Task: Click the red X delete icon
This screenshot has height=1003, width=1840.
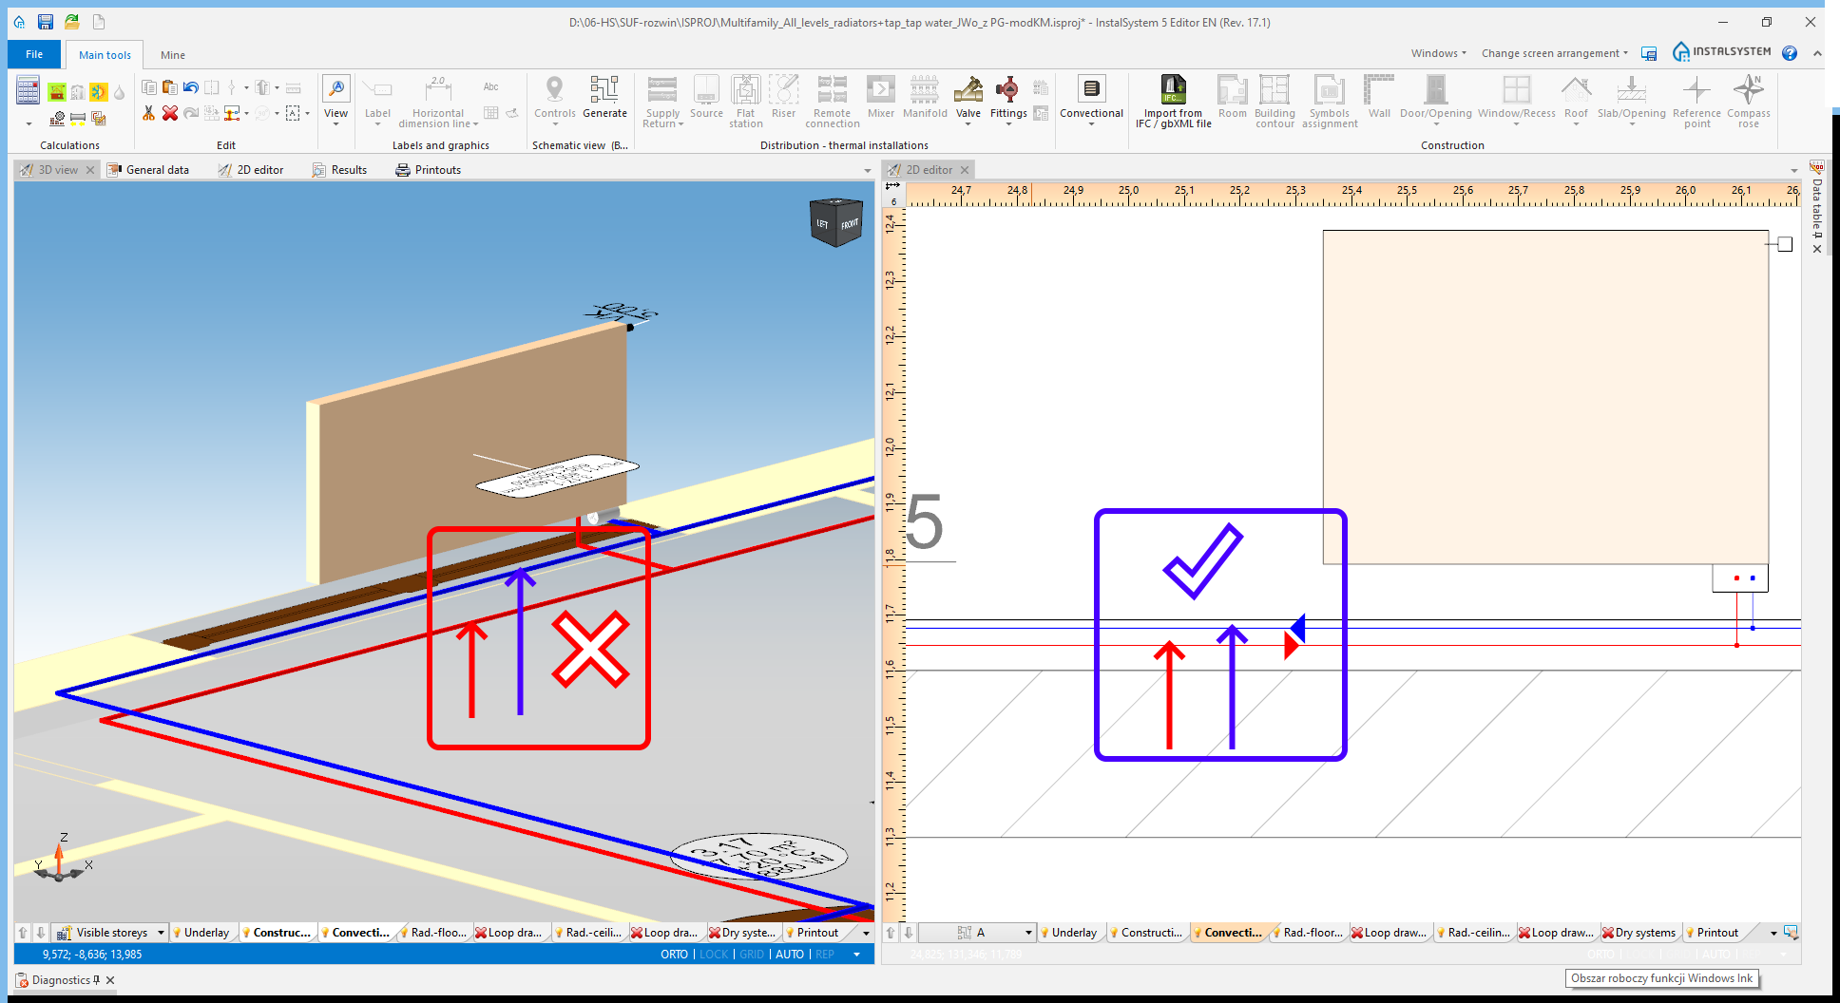Action: [170, 114]
